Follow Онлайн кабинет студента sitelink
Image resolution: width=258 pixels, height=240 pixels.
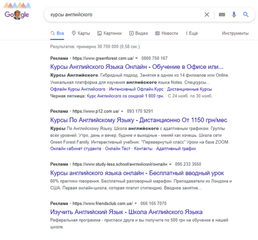[76, 149]
